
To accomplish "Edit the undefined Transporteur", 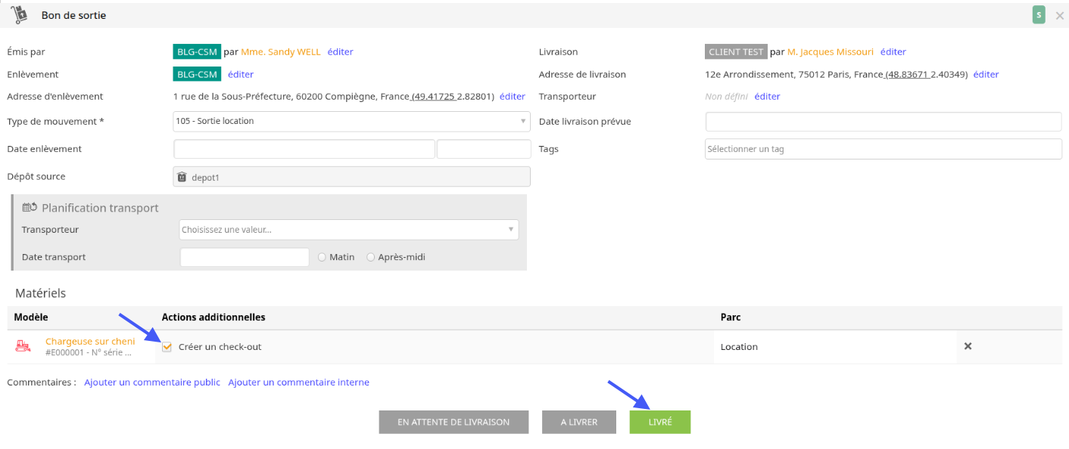I will click(768, 96).
